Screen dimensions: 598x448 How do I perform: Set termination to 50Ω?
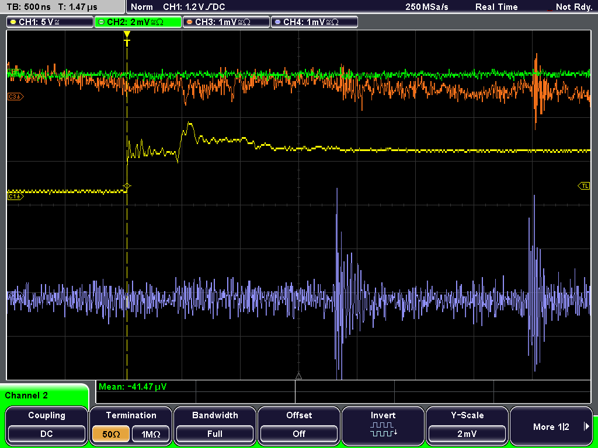tap(111, 434)
